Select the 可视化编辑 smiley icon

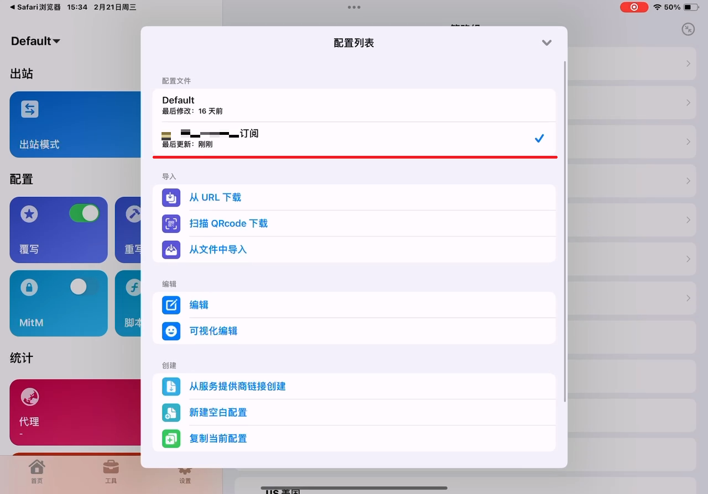pos(171,331)
